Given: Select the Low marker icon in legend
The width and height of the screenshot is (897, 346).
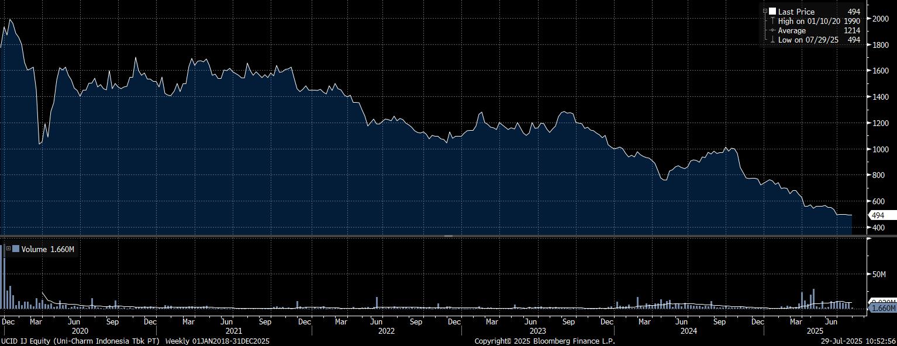Looking at the screenshot, I should (x=772, y=40).
